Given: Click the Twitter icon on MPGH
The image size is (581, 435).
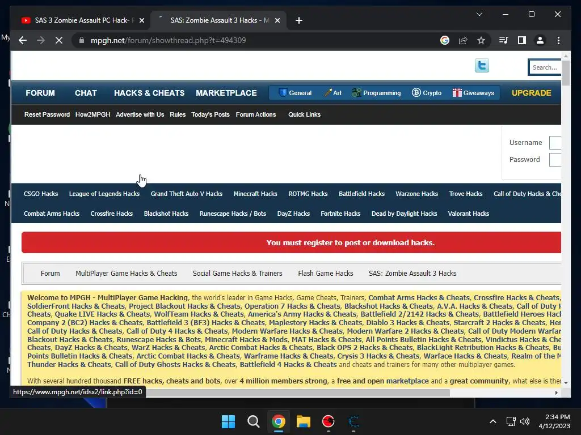Looking at the screenshot, I should tap(482, 66).
